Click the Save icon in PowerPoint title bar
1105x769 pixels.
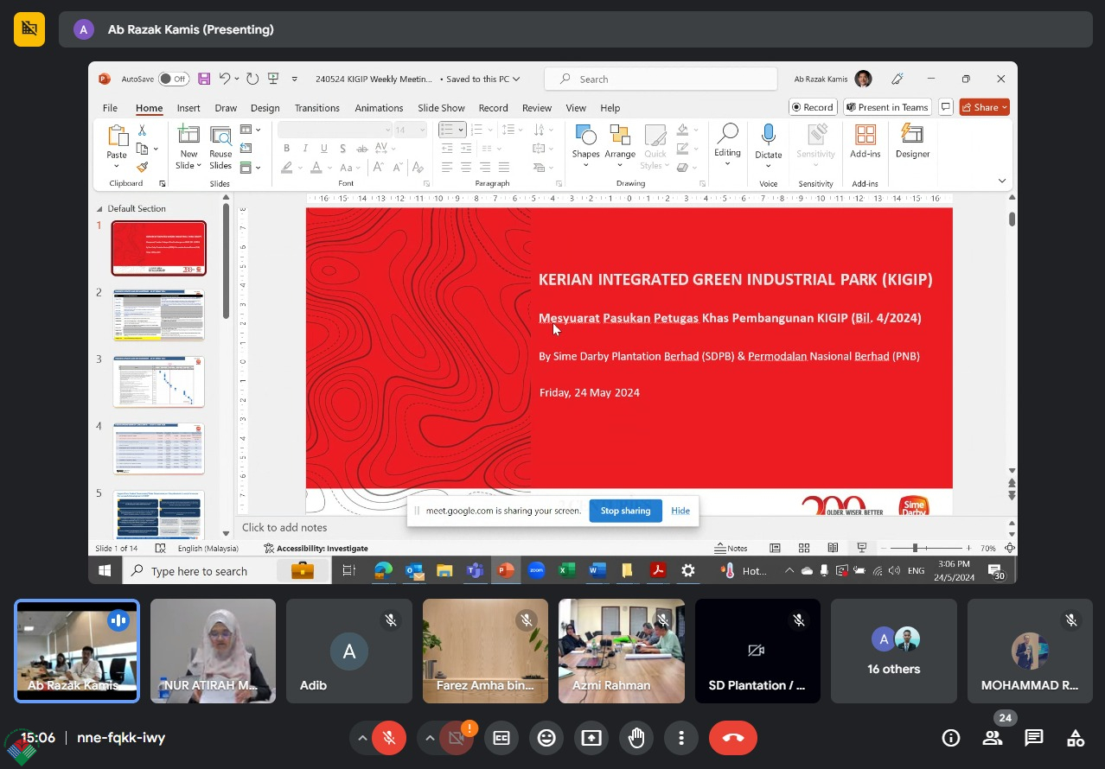204,79
